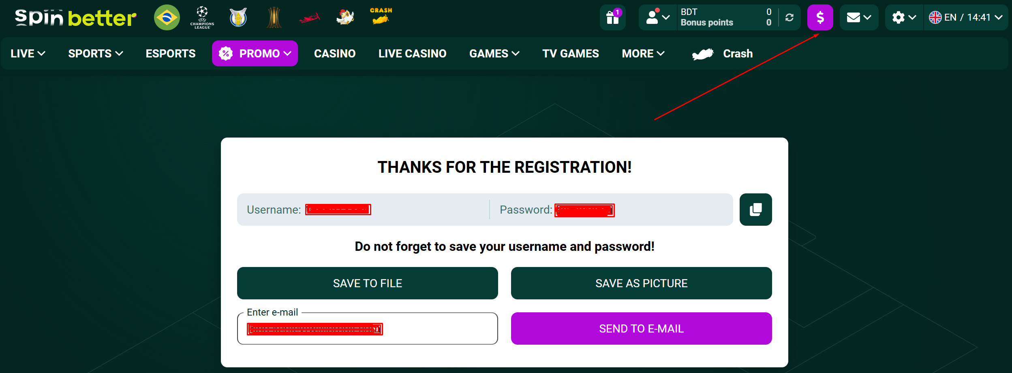This screenshot has width=1012, height=373.
Task: Go to the LIVE CASINO section
Action: (412, 53)
